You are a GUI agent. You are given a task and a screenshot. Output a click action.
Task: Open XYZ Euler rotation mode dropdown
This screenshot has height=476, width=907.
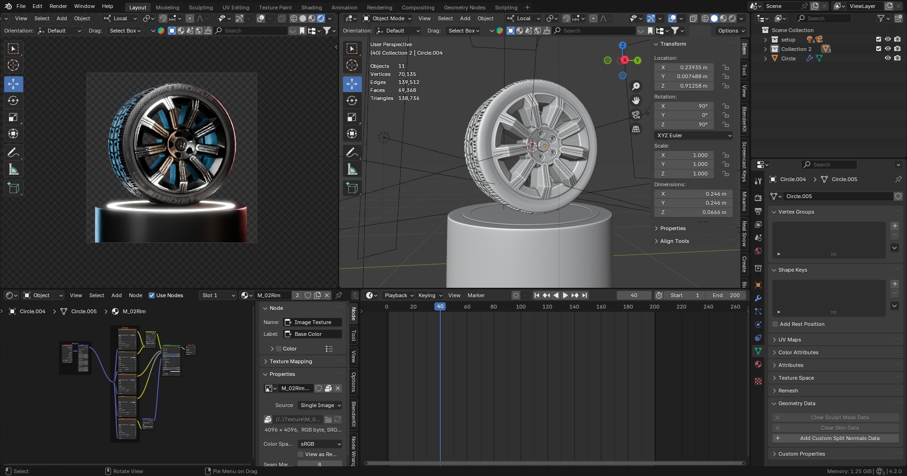(694, 135)
